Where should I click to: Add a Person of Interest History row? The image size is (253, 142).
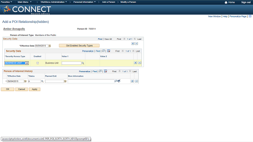click(132, 81)
